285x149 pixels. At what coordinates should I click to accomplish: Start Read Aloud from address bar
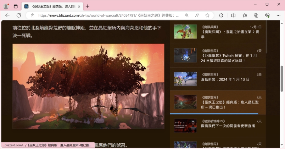tap(197, 15)
